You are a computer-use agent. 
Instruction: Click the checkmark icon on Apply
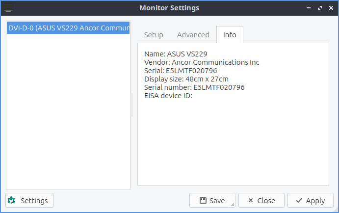298,200
